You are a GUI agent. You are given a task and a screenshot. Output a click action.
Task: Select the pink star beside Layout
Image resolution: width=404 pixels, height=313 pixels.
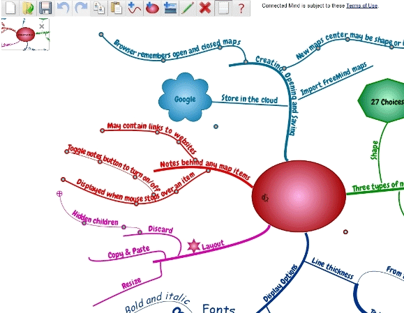[x=194, y=246]
